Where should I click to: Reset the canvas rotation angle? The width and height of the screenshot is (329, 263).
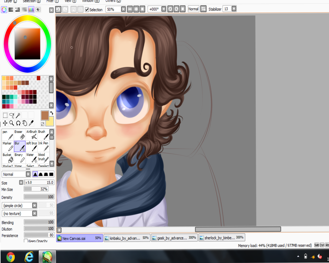tap(183, 9)
